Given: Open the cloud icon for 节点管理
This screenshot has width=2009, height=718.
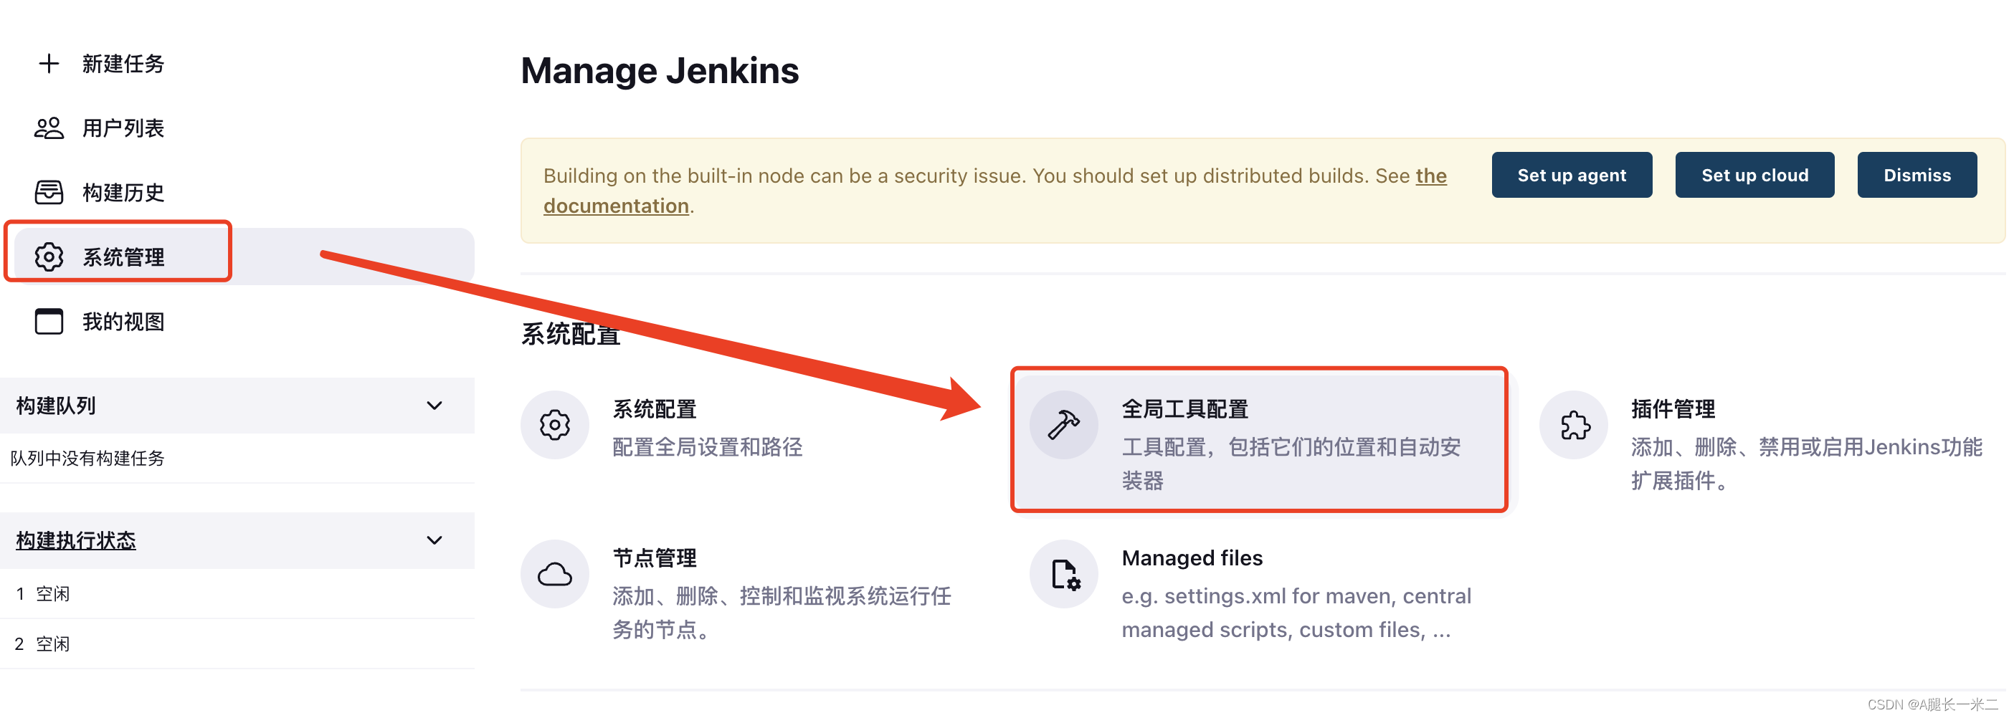Looking at the screenshot, I should tap(554, 575).
